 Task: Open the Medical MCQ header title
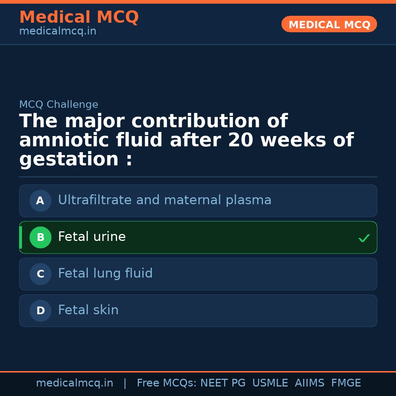(x=79, y=17)
